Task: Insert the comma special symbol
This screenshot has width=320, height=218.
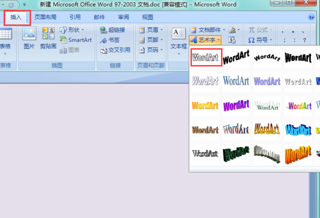Action: pos(283,32)
